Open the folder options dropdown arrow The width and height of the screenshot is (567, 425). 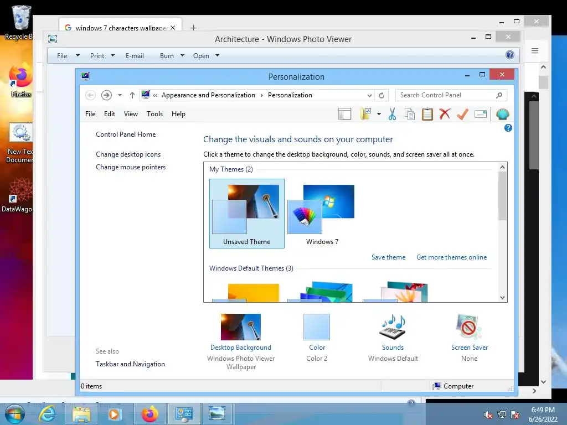[x=379, y=114]
